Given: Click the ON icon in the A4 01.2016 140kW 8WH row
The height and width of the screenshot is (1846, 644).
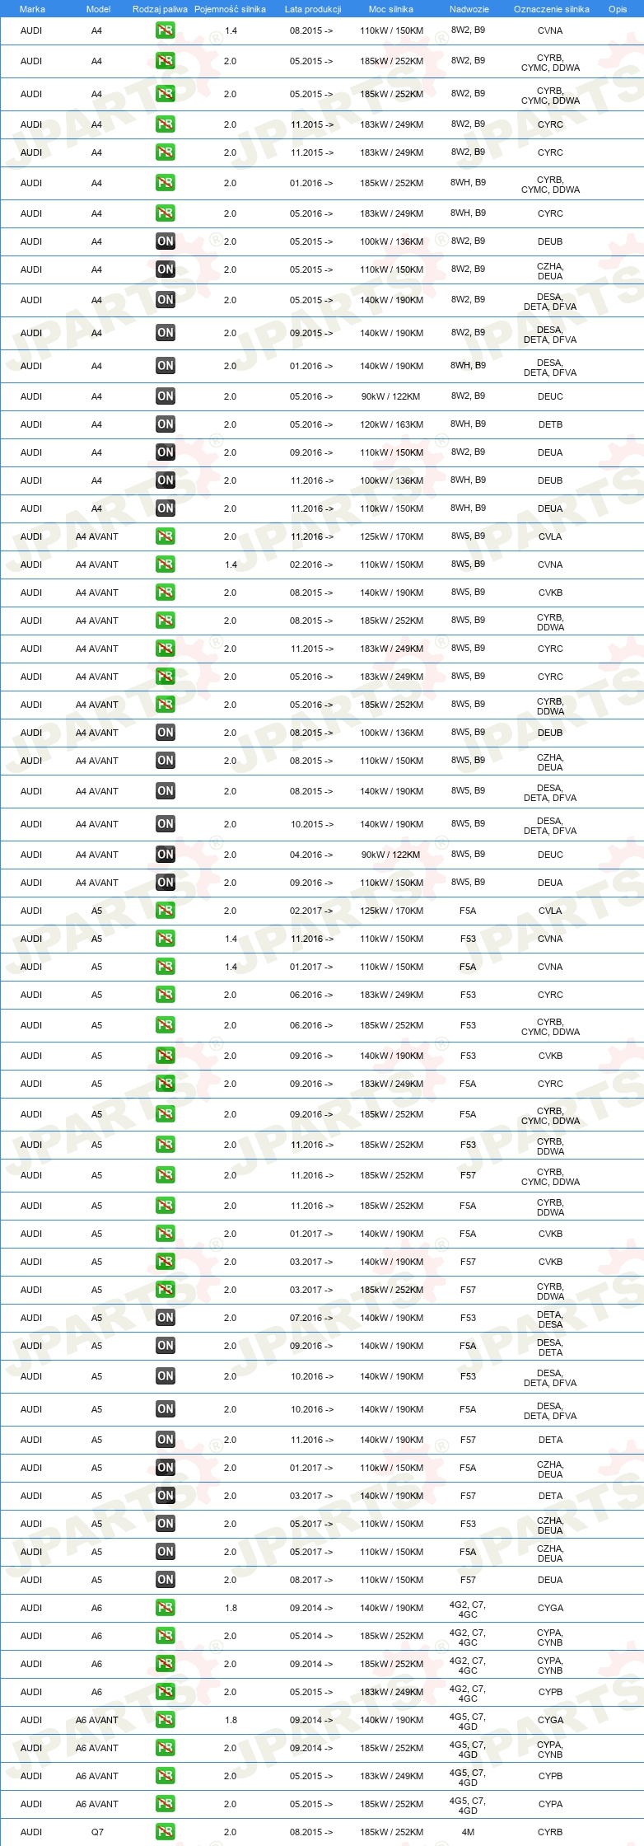Looking at the screenshot, I should [165, 366].
